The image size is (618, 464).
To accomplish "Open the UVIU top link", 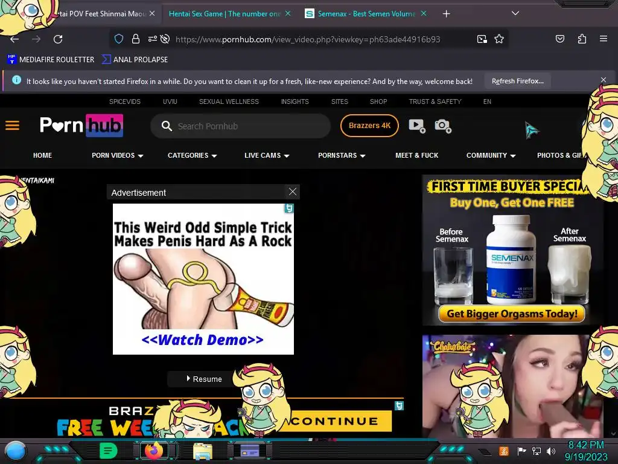I will [170, 101].
